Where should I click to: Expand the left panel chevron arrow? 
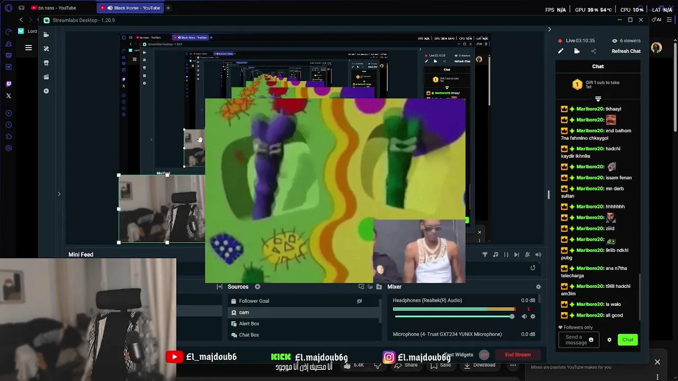59,194
